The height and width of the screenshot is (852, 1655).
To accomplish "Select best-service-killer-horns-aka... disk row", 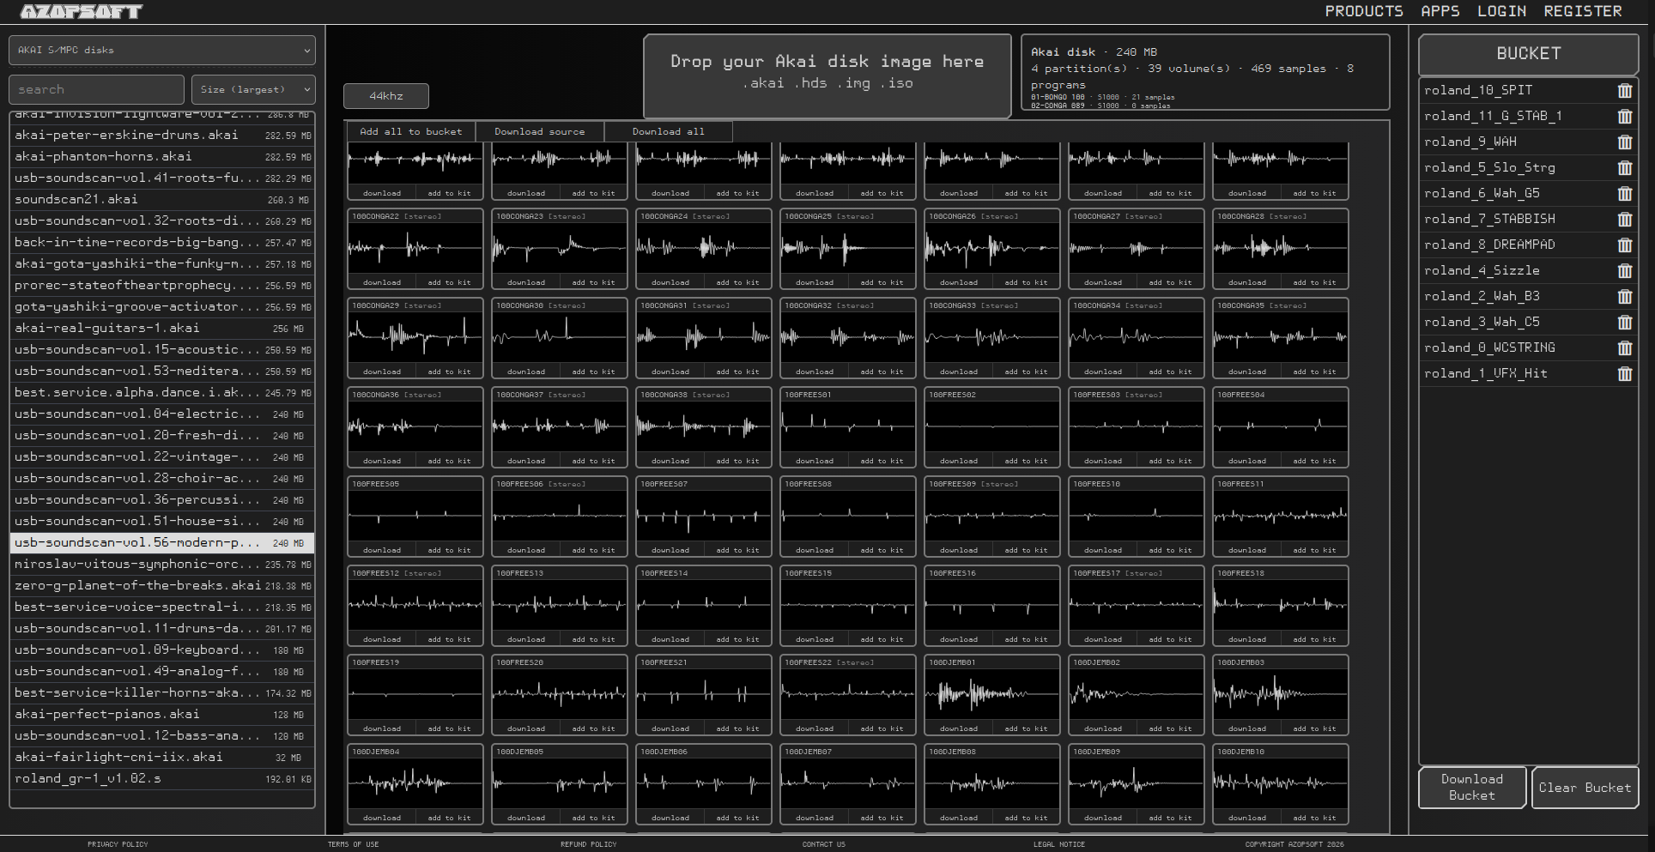I will (162, 692).
